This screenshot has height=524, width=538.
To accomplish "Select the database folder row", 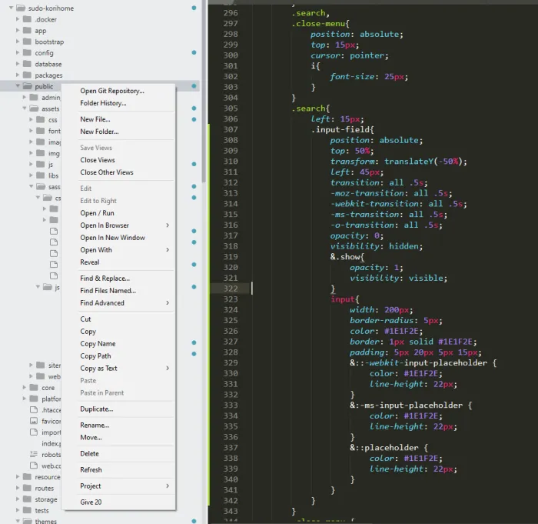I will [x=100, y=64].
